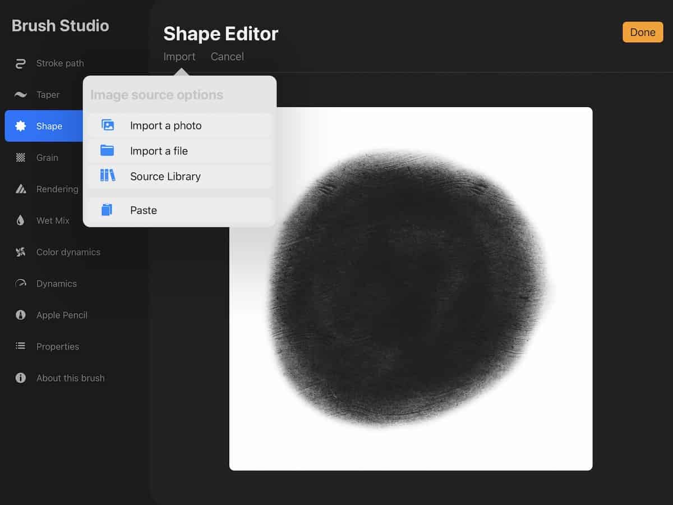Open the Stroke path settings

click(60, 63)
